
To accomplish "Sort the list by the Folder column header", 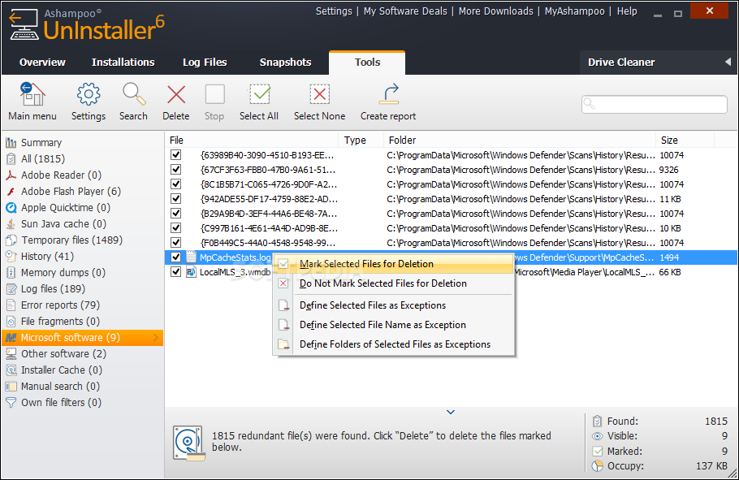I will [521, 140].
